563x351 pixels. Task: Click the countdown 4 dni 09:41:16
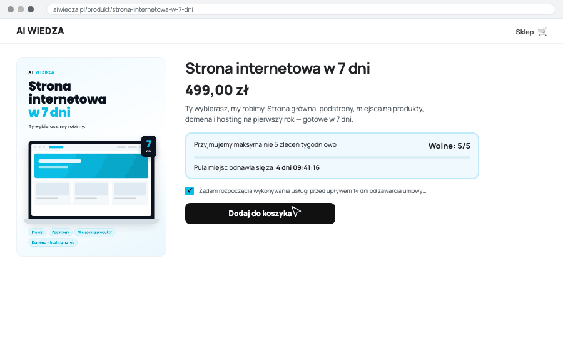(298, 167)
